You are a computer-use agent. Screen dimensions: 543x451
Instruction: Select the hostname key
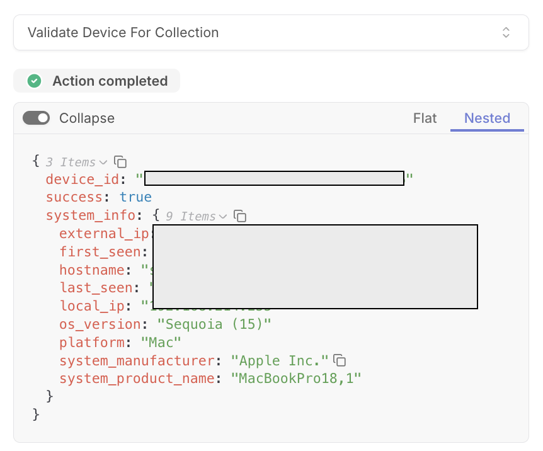click(92, 270)
